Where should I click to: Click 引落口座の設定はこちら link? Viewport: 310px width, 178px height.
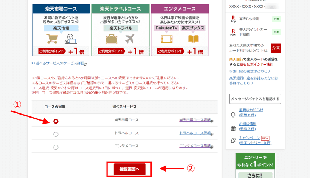[248, 71]
